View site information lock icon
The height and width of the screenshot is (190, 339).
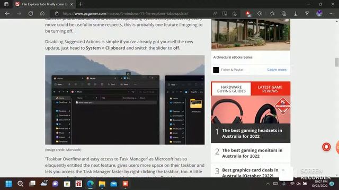pos(57,13)
